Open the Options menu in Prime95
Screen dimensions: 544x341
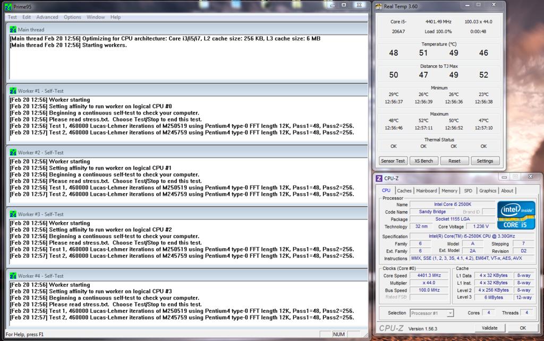tap(72, 17)
